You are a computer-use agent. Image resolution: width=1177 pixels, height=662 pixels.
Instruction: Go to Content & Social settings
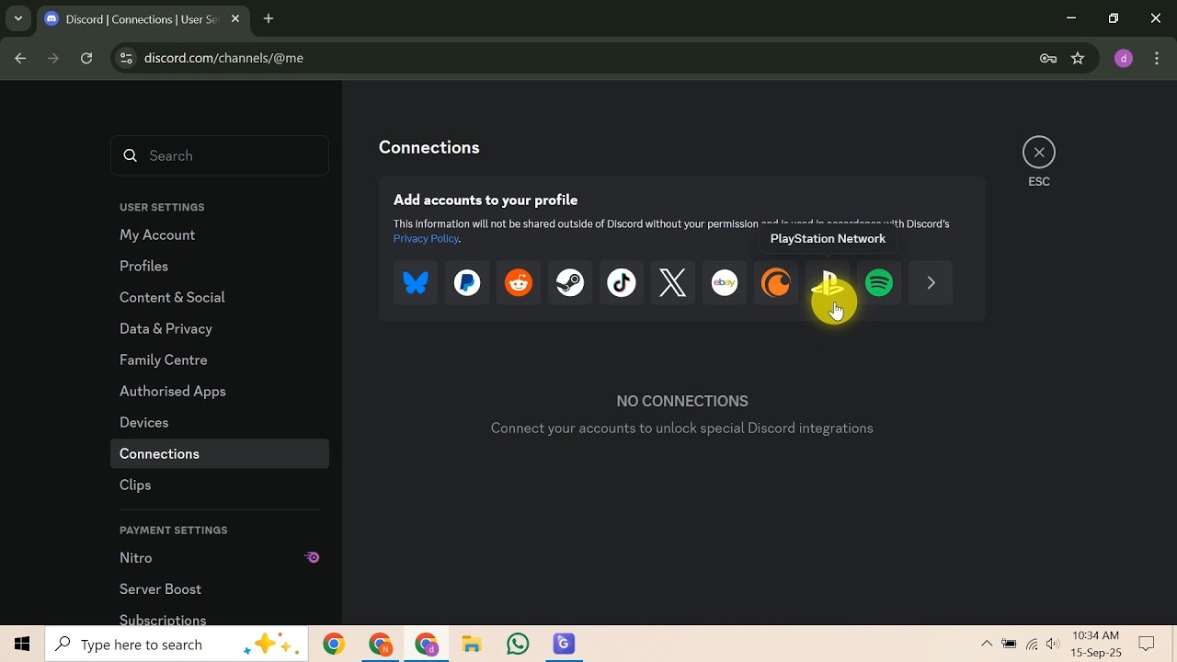[220, 298]
